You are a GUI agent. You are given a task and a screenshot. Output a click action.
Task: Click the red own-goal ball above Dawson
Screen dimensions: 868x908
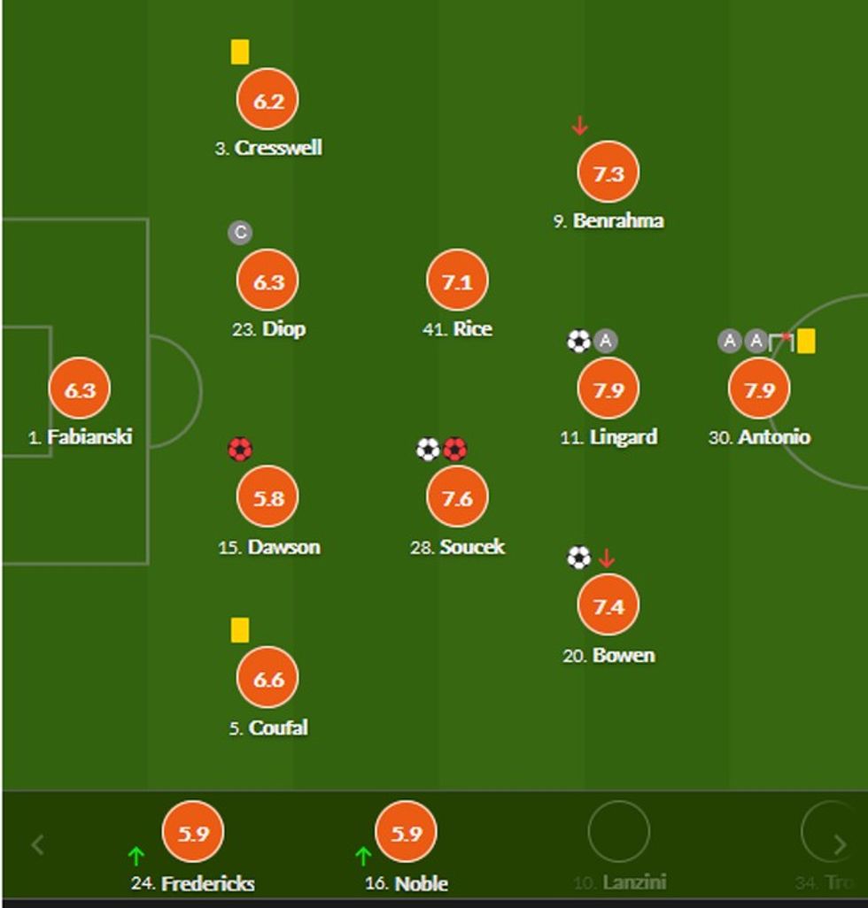pyautogui.click(x=240, y=450)
